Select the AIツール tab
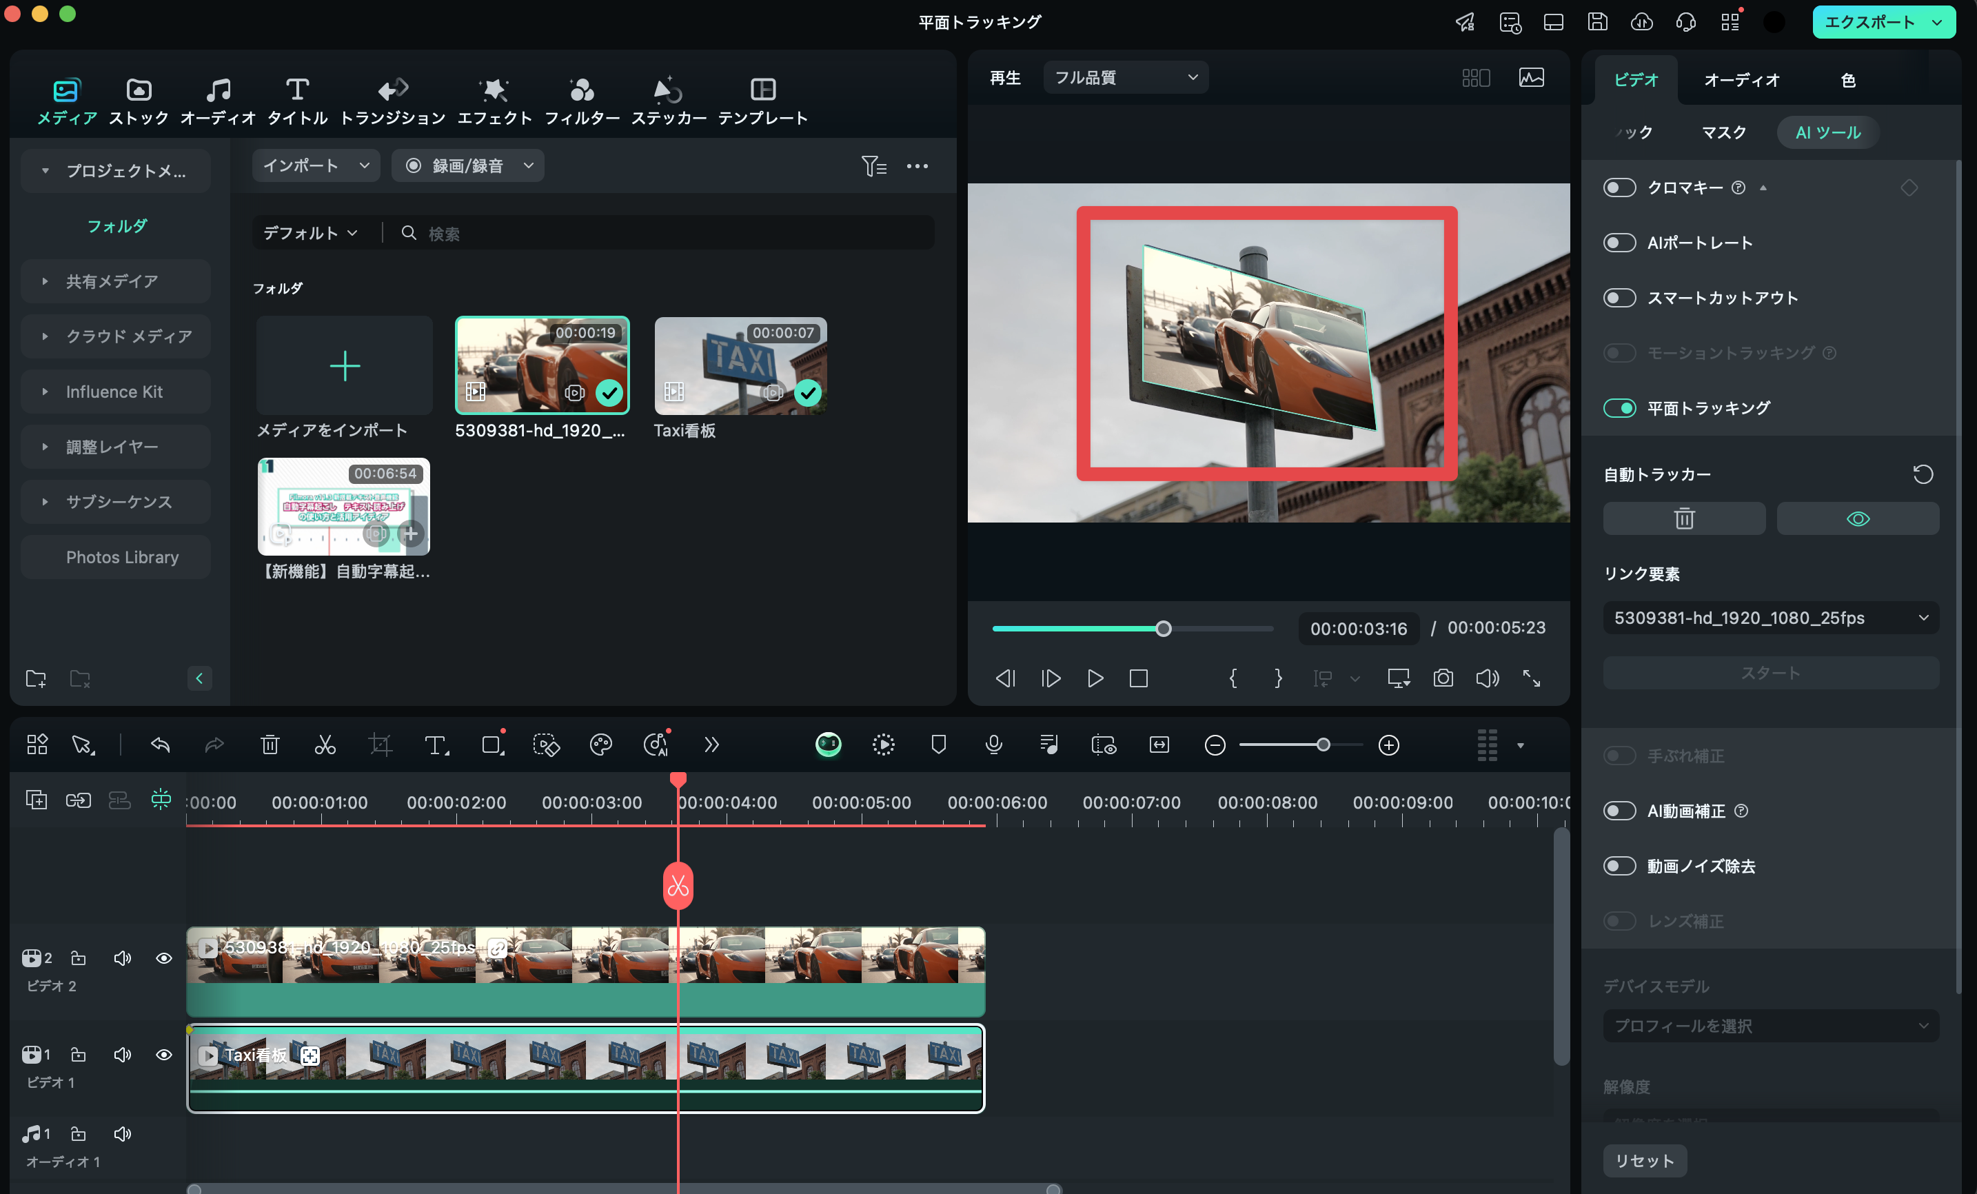 click(1829, 132)
